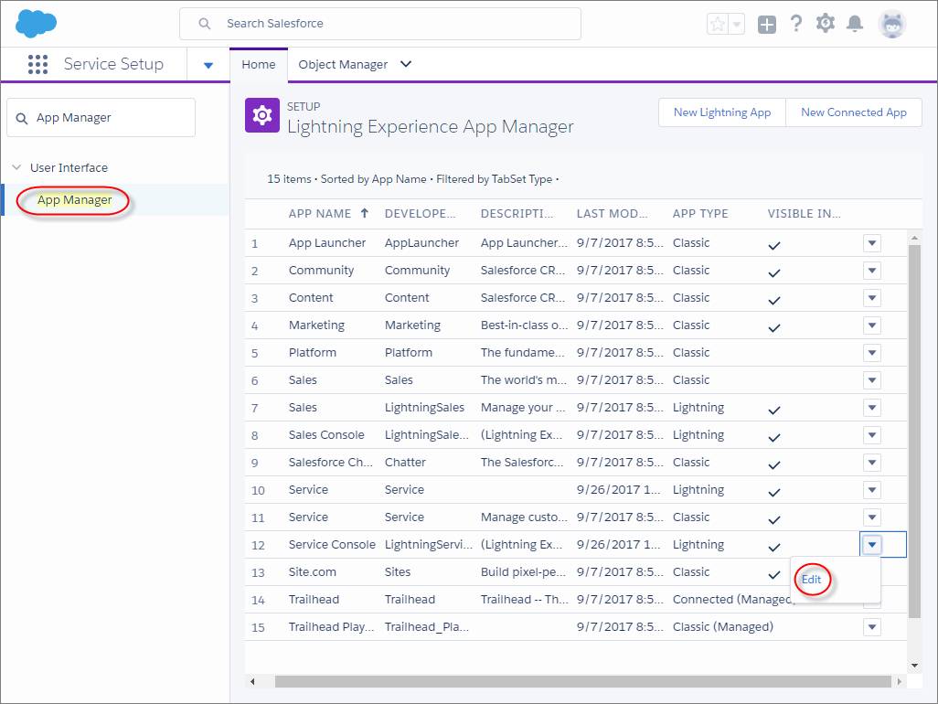The height and width of the screenshot is (704, 938).
Task: Click the Service Console app name cell
Action: pos(332,545)
